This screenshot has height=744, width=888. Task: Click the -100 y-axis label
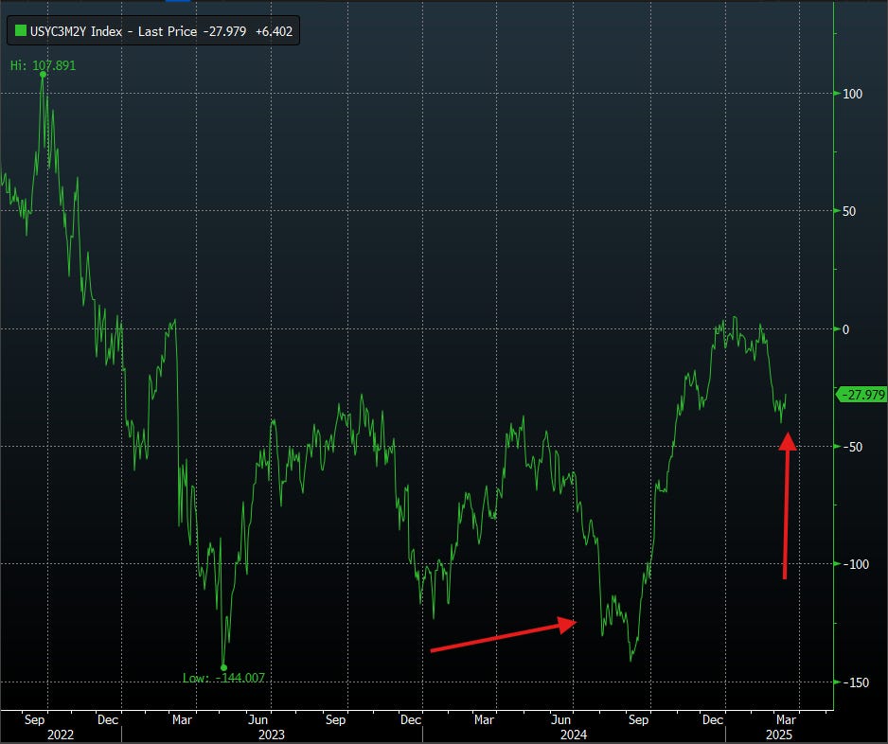click(856, 564)
